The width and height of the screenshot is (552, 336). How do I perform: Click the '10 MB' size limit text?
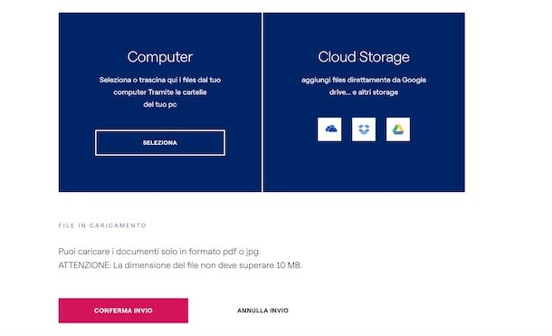289,264
